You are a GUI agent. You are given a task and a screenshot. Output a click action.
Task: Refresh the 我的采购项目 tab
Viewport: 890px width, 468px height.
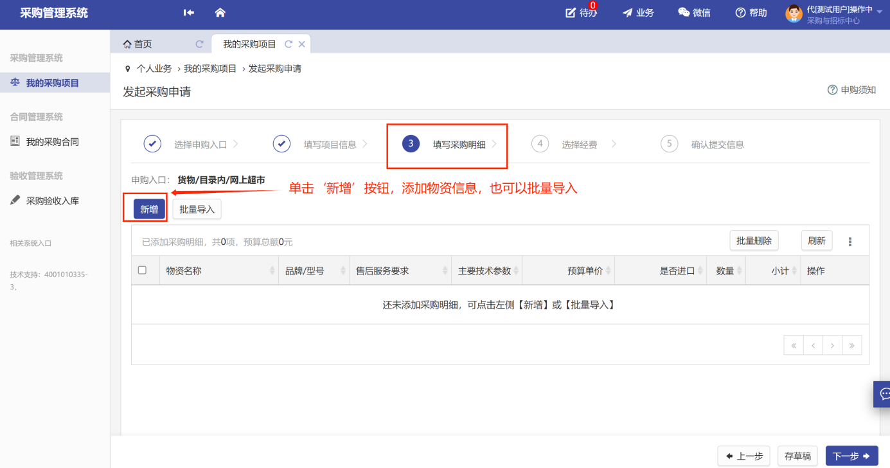(x=289, y=44)
